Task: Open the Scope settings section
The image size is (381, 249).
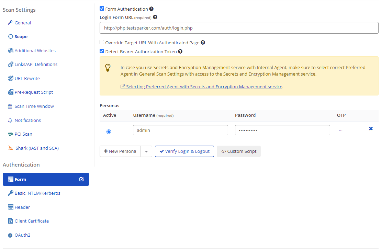Action: (x=21, y=37)
